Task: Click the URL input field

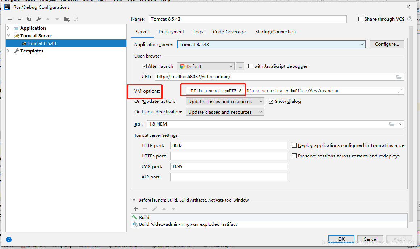Action: [x=279, y=77]
